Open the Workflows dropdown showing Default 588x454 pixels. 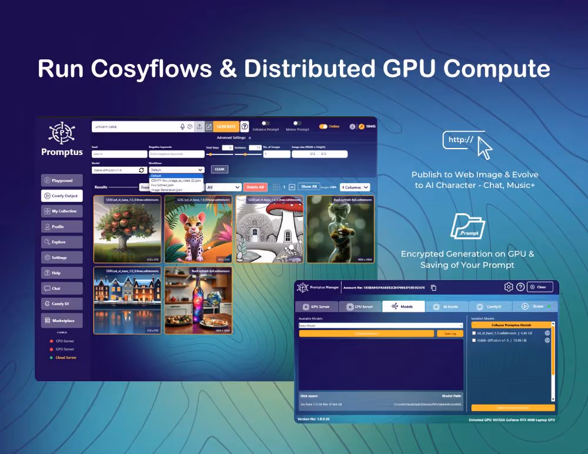tap(176, 170)
